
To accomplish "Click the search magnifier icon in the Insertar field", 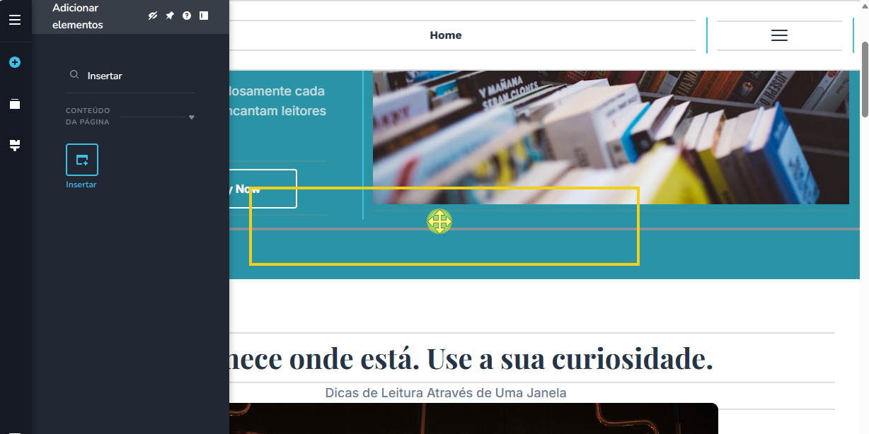I will 74,74.
